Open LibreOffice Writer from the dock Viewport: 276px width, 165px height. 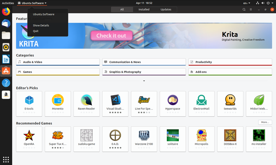(x=6, y=59)
